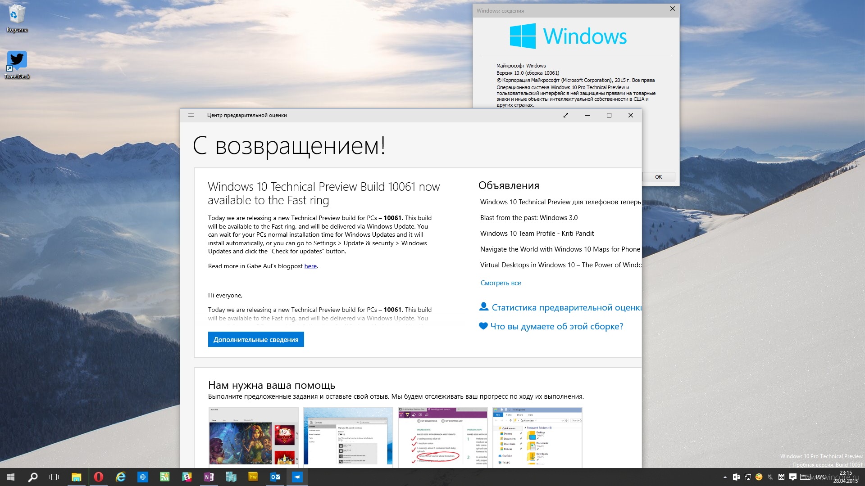Viewport: 865px width, 486px height.
Task: Click the Build 10061 Fast ring headline
Action: click(323, 193)
